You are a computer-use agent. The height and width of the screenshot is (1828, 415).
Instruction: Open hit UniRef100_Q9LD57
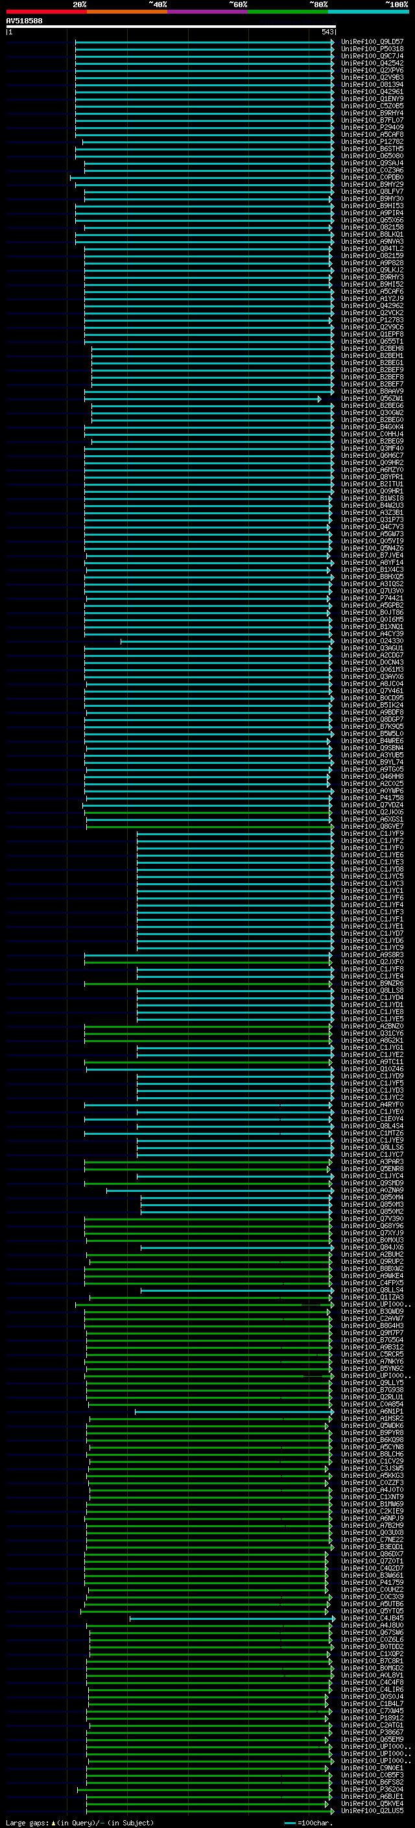[x=372, y=42]
